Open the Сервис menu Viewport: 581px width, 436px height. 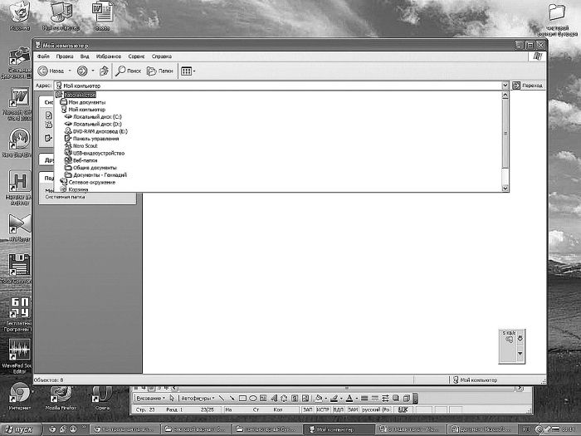coord(136,56)
